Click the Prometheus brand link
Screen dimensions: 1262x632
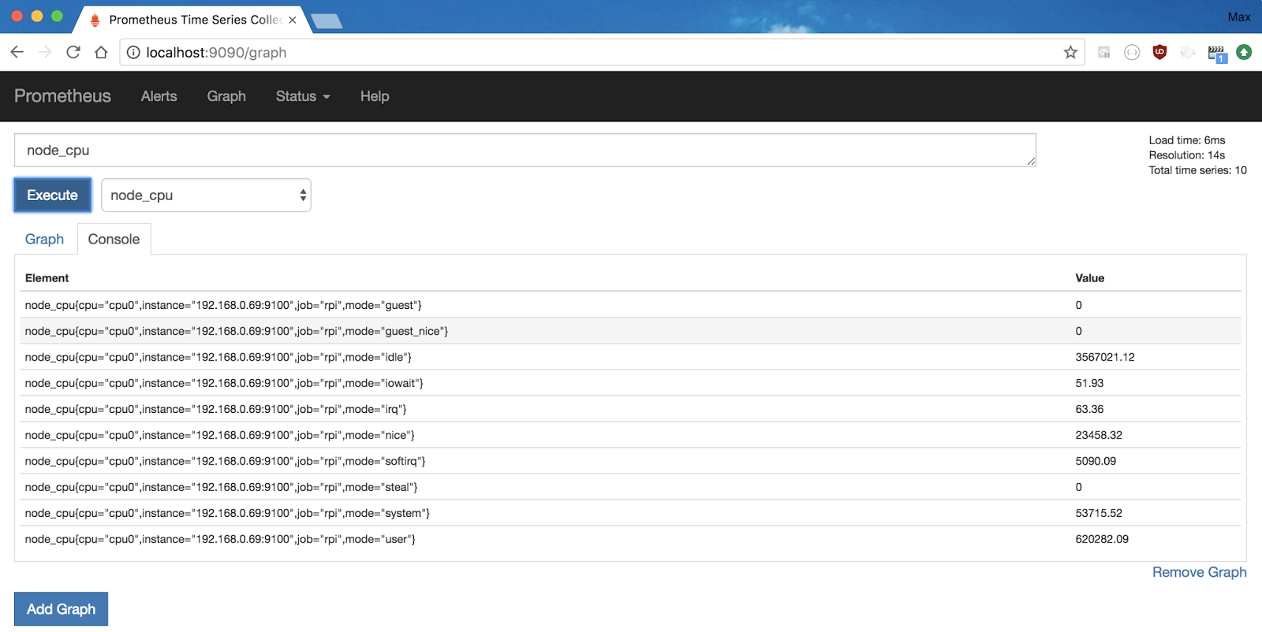click(x=62, y=96)
